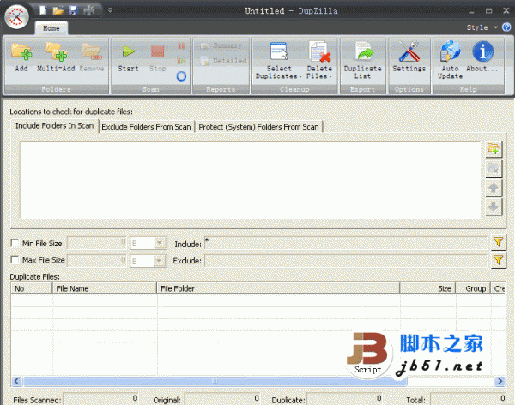Click the blue help question icon
The image size is (515, 405).
point(506,27)
